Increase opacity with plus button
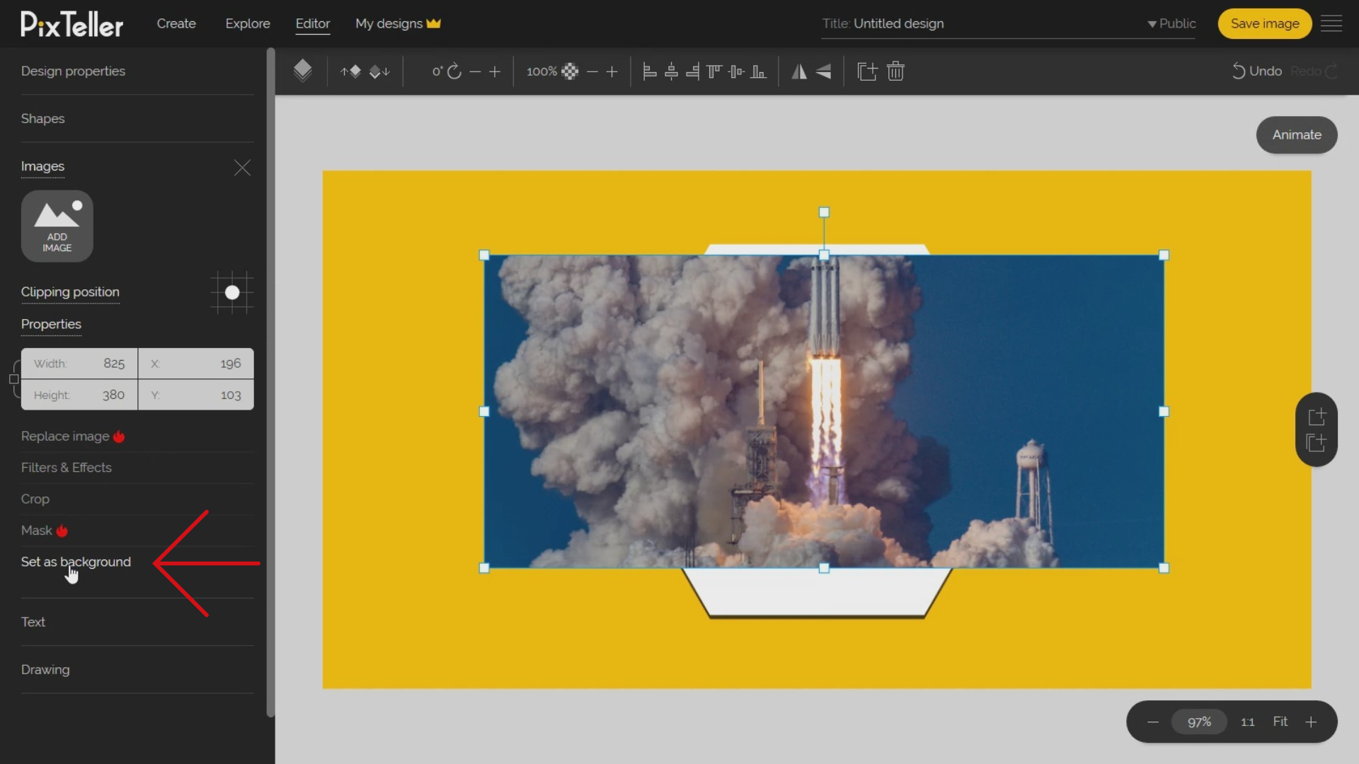The image size is (1359, 764). coord(612,71)
